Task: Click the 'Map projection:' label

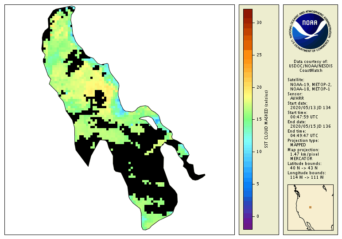Action: [303, 150]
